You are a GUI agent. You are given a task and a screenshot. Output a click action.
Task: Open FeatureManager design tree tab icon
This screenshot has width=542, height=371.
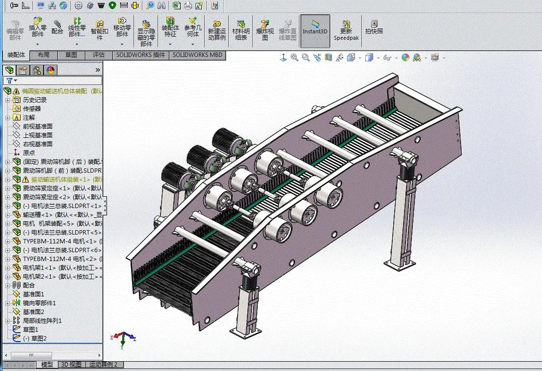pyautogui.click(x=9, y=70)
